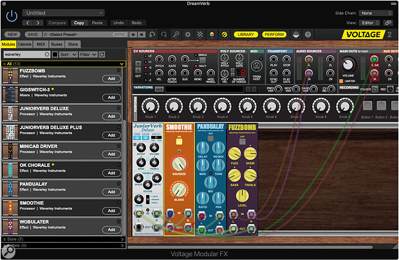Add the WOBULATER module
This screenshot has height=260, width=399.
pos(111,230)
